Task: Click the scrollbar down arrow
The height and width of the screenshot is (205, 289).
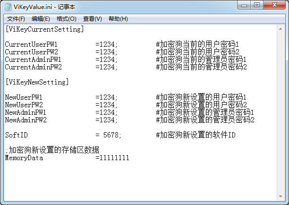Action: pyautogui.click(x=280, y=196)
